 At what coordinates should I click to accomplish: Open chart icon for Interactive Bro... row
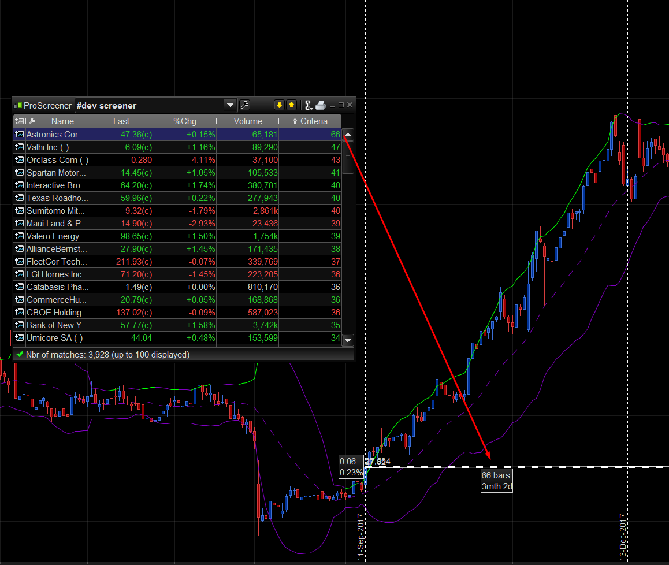[x=20, y=185]
